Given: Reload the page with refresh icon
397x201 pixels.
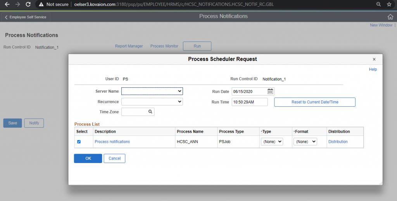Looking at the screenshot, I should [28, 4].
